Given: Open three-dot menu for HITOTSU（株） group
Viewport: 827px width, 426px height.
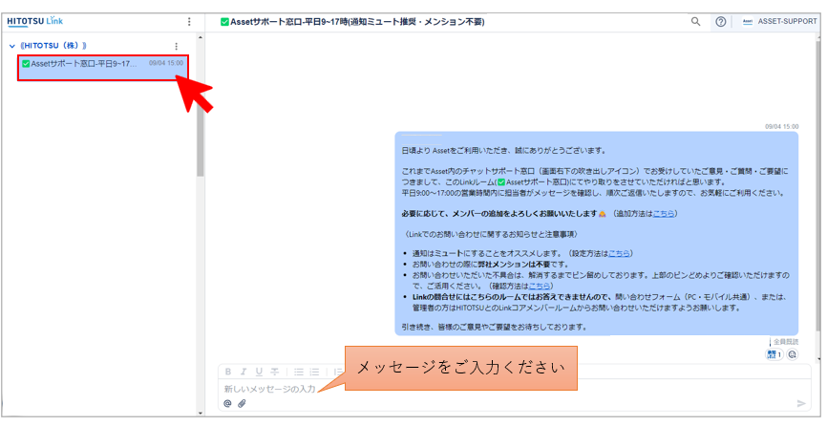Looking at the screenshot, I should click(176, 47).
